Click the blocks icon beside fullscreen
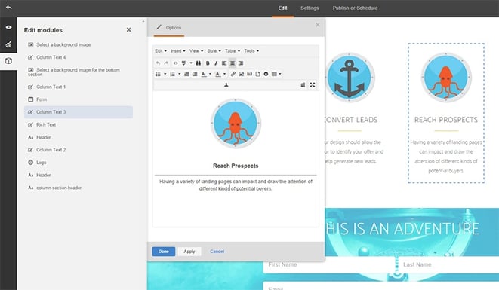Screen dimensions: 499x290 click(303, 85)
